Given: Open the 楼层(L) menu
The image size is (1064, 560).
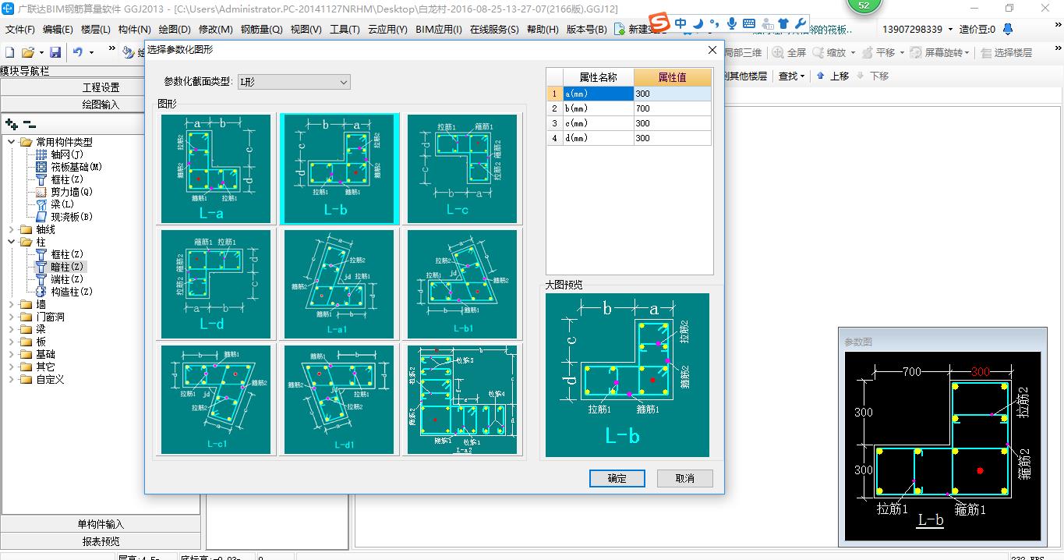Looking at the screenshot, I should (x=96, y=30).
